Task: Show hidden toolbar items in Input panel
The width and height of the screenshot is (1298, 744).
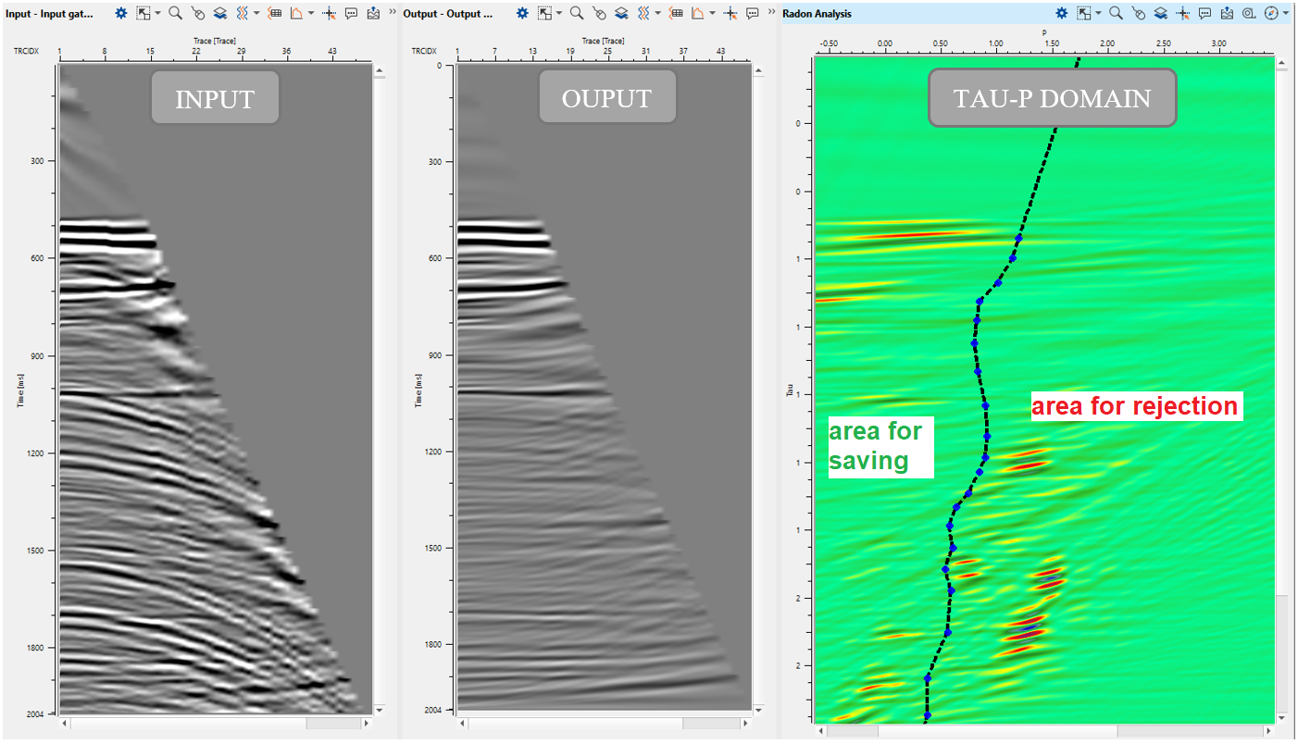Action: pyautogui.click(x=392, y=14)
